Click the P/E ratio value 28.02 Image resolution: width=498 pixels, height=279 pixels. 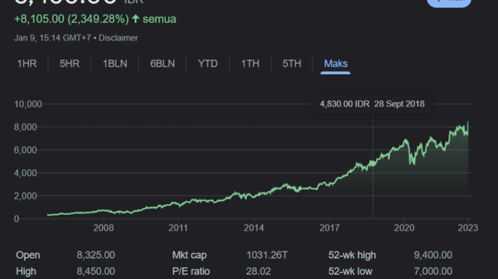pos(258,271)
